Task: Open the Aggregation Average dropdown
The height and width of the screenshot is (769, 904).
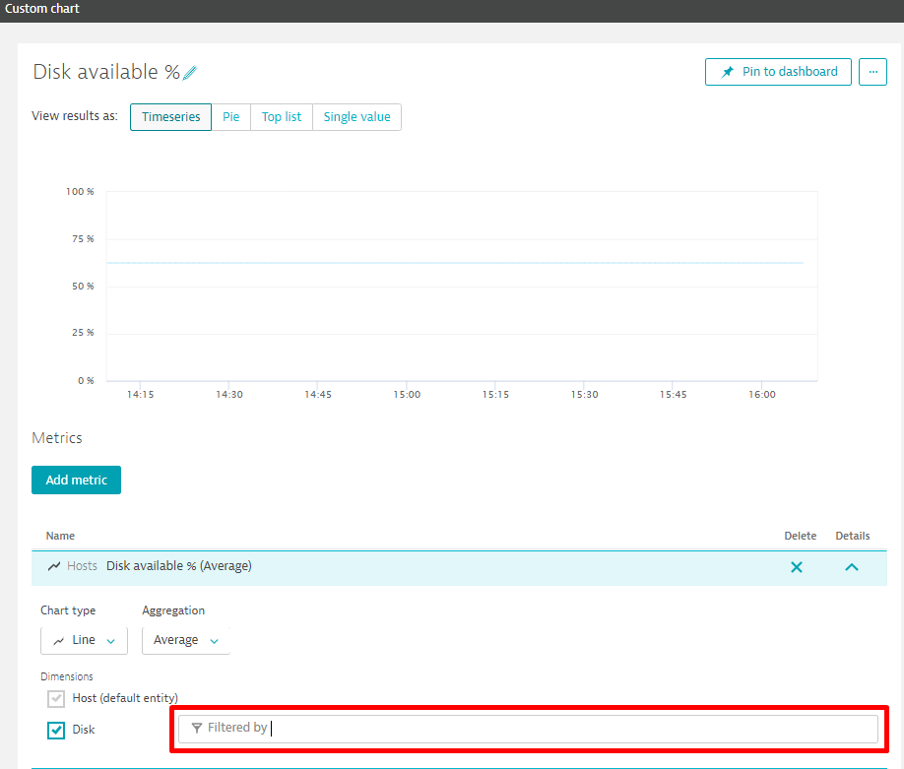Action: 185,640
